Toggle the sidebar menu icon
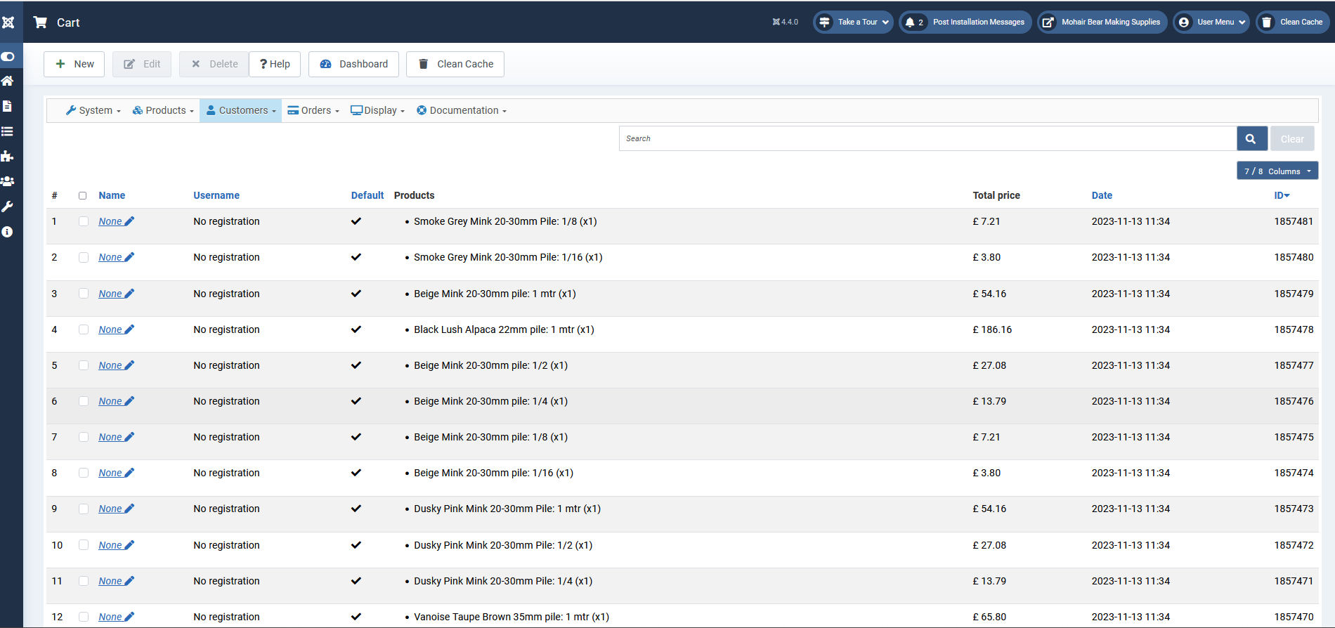The image size is (1335, 628). [8, 56]
